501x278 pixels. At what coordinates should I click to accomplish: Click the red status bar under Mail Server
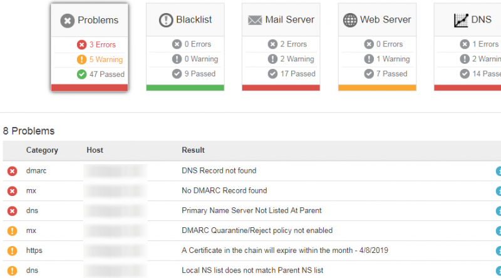tap(281, 88)
